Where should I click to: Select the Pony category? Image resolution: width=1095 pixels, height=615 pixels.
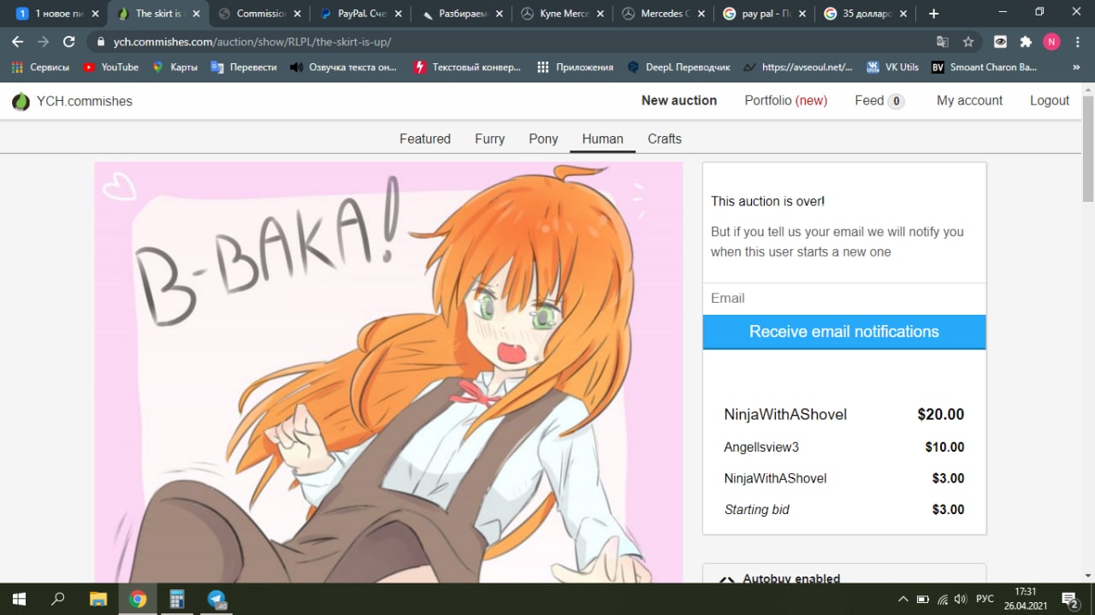pyautogui.click(x=543, y=139)
